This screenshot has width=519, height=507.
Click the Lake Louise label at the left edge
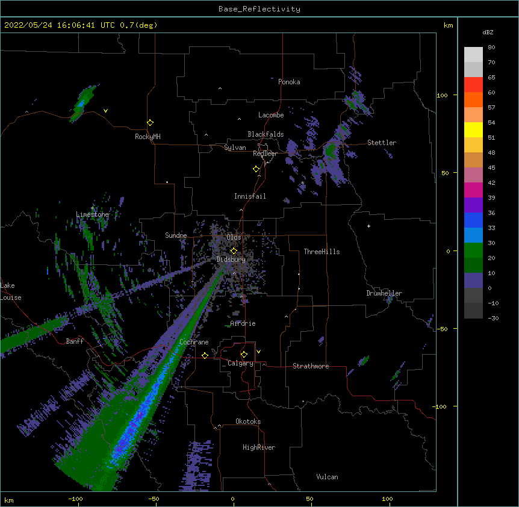pyautogui.click(x=11, y=291)
